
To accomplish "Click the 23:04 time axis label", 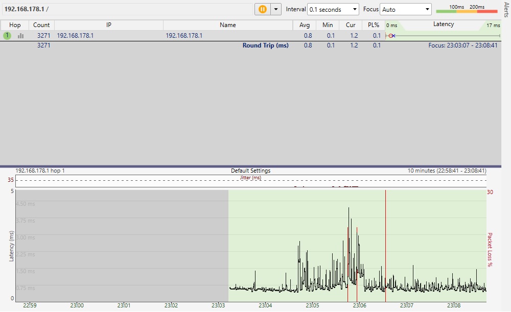I will [x=265, y=305].
